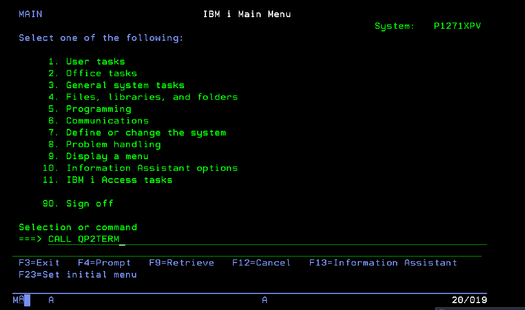Select Display a menu option

pos(107,156)
